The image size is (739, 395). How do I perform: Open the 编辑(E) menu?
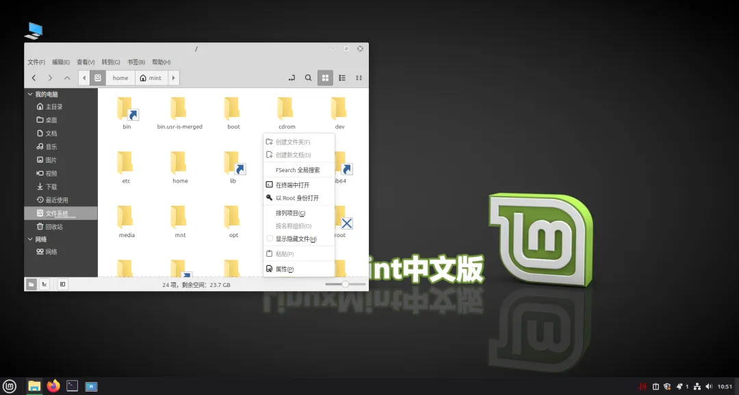(x=61, y=62)
